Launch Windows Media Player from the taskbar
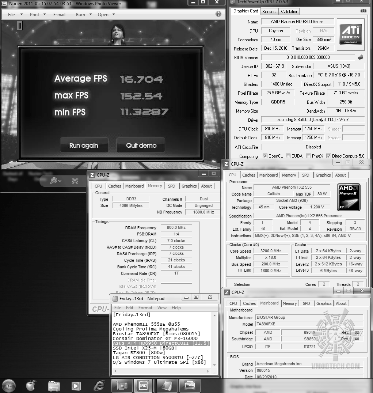The height and width of the screenshot is (393, 373). [76, 386]
